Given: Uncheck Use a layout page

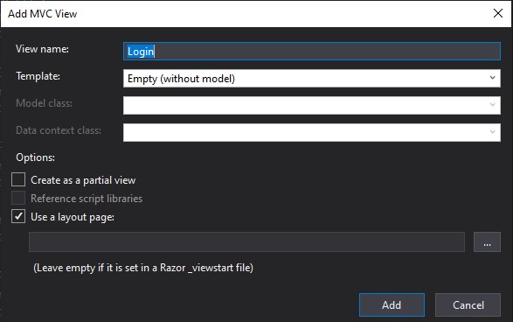Looking at the screenshot, I should pyautogui.click(x=18, y=216).
